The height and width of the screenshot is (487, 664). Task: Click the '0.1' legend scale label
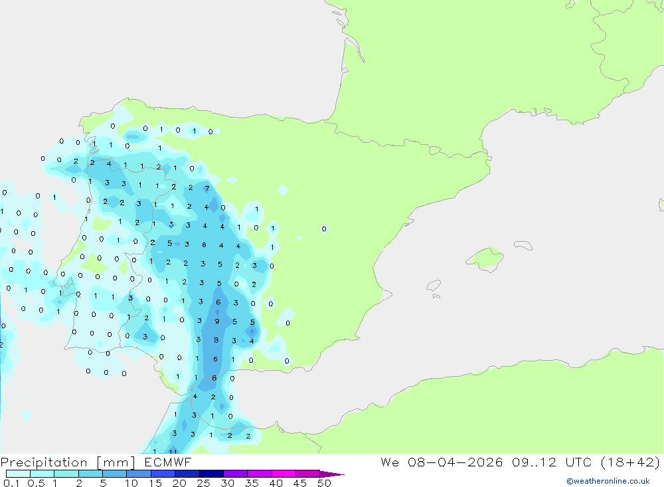(x=11, y=483)
